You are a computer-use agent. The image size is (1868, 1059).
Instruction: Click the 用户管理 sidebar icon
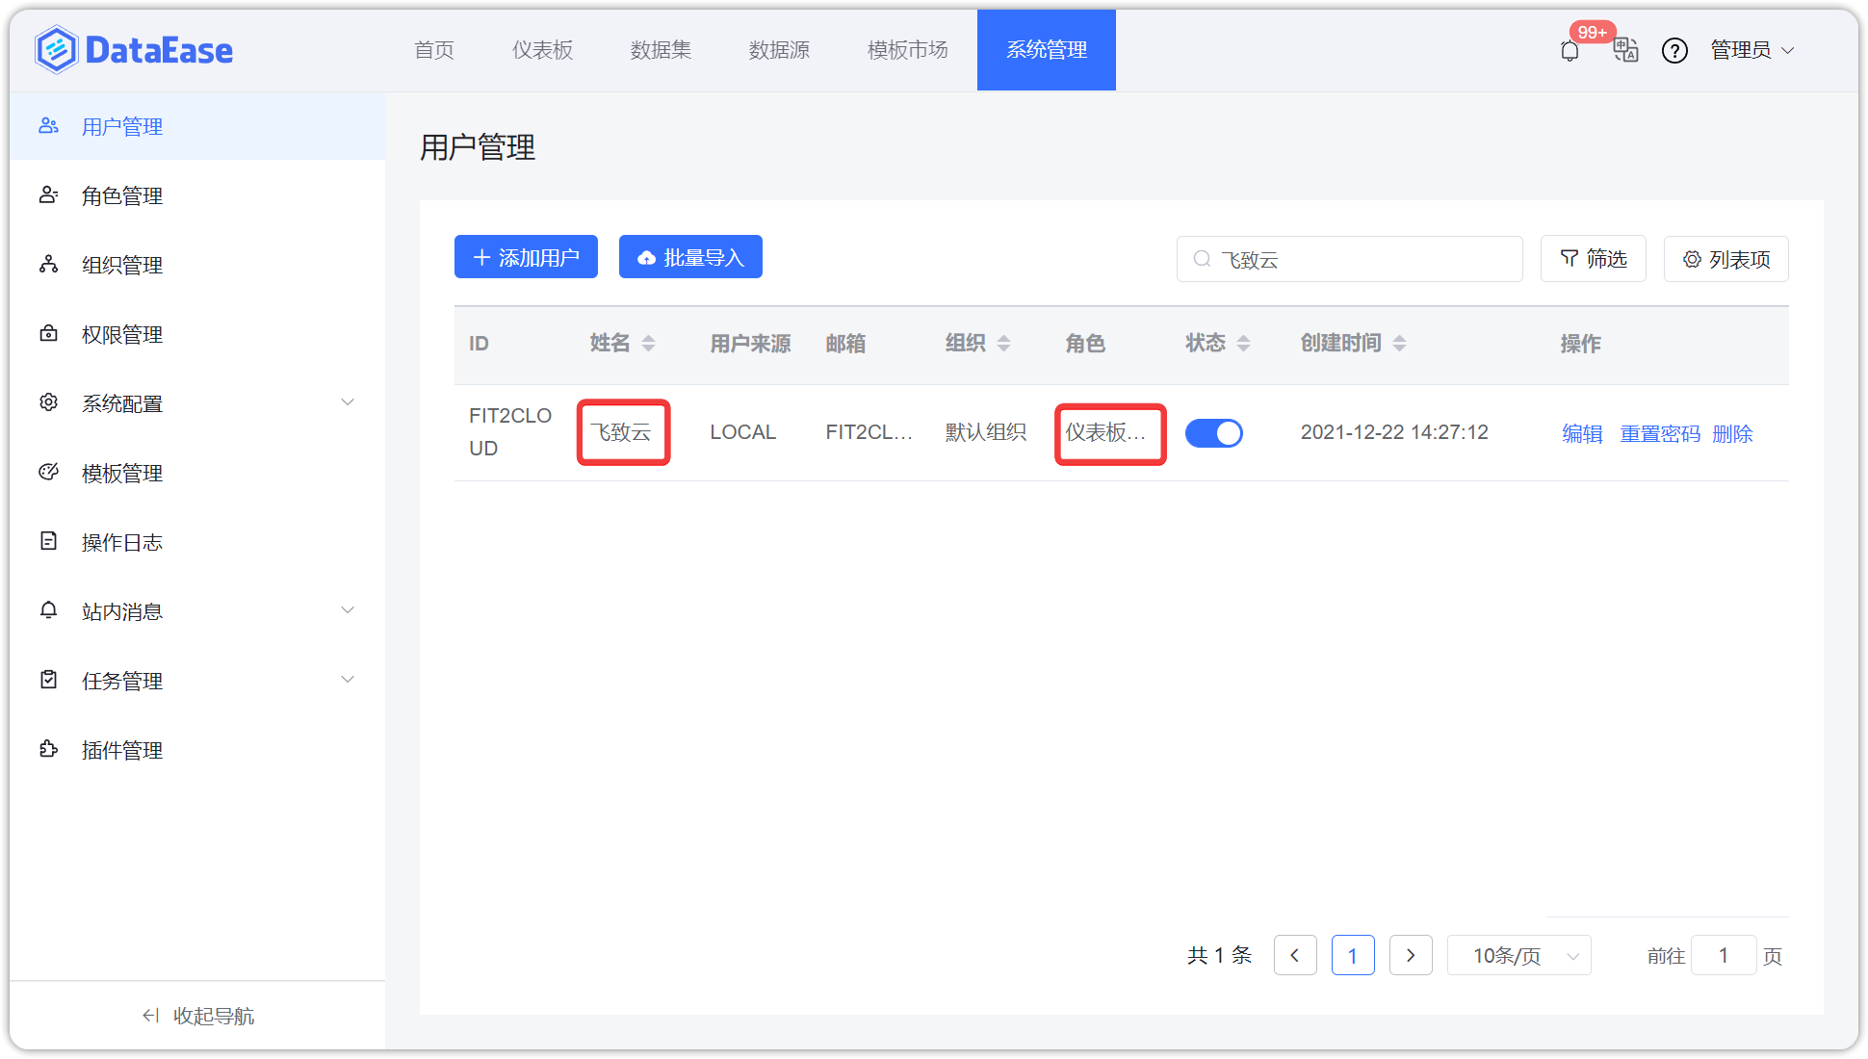(48, 126)
